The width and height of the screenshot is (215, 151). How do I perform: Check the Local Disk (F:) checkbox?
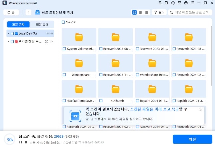pyautogui.click(x=12, y=33)
